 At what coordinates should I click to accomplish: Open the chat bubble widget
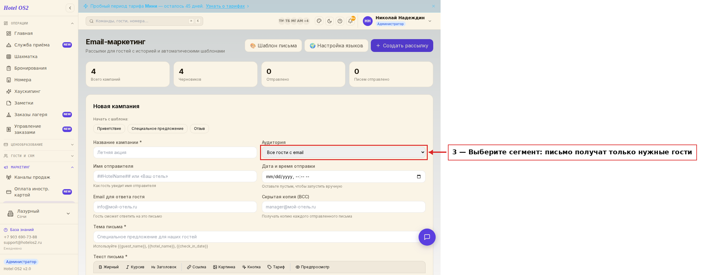pyautogui.click(x=427, y=237)
